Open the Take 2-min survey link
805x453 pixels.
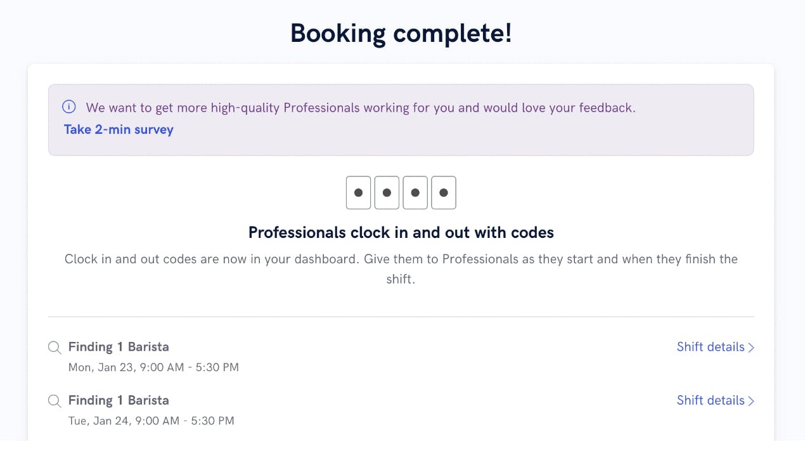pyautogui.click(x=119, y=129)
